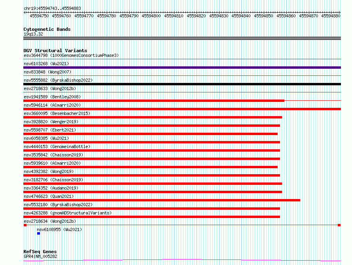Image resolution: width=352 pixels, height=265 pixels.
Task: Select the red bar under nsv5598707 (Ebert2021)
Action: [150, 134]
